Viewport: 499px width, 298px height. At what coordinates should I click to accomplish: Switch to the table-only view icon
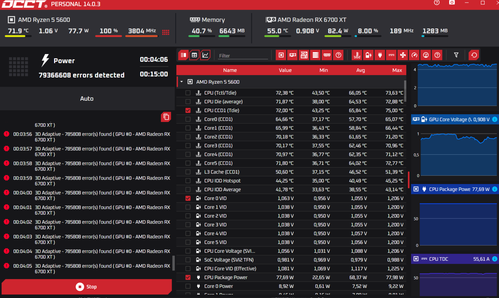pos(194,55)
